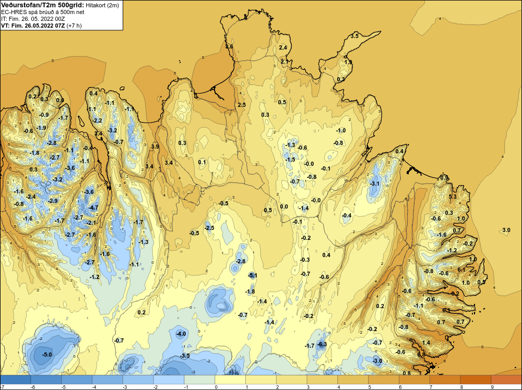This screenshot has width=522, height=390.
Task: Click the title text 'Veðurstofan/T2m 500grid:'
Action: click(x=42, y=5)
